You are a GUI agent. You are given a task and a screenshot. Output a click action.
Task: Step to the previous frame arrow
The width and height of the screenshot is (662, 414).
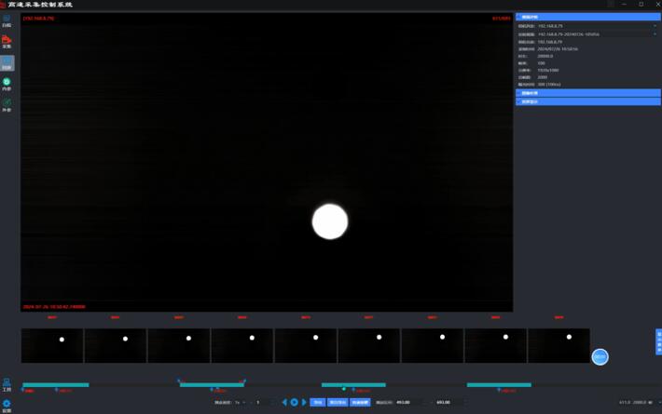point(284,402)
